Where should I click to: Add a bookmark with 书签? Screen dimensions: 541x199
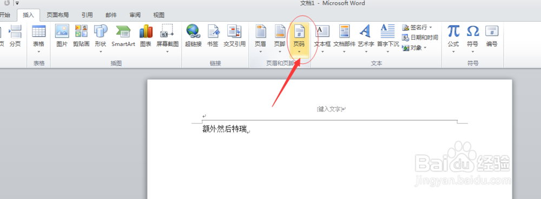[x=213, y=36]
